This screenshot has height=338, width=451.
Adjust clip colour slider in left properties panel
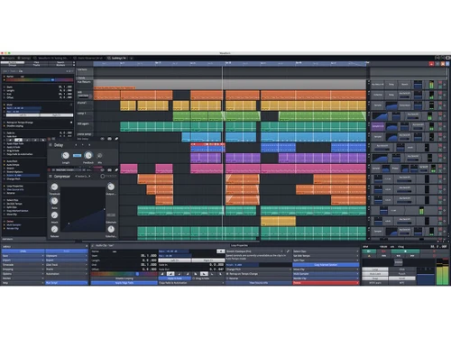pos(40,80)
